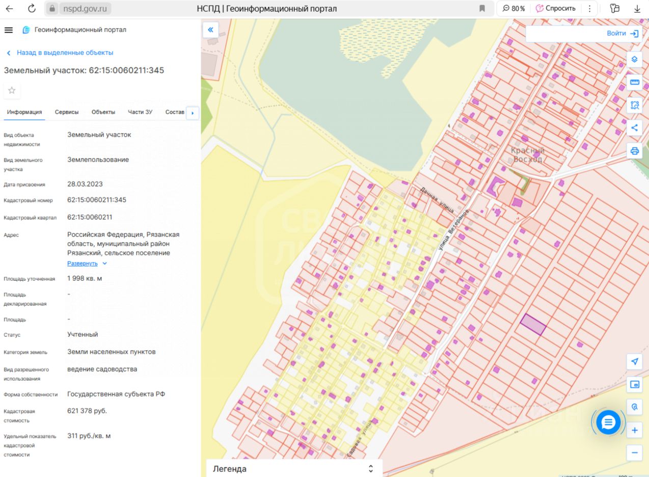649x477 pixels.
Task: Collapse the side panel with double-chevron button
Action: pyautogui.click(x=210, y=30)
